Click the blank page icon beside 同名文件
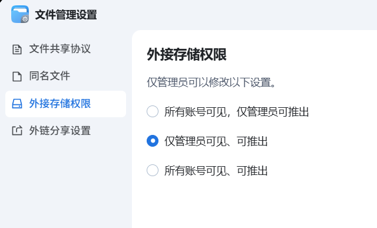377x228 pixels. 17,77
